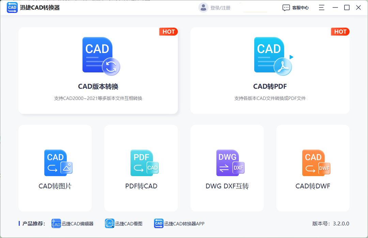
Task: Open the hamburger settings menu
Action: pos(321,7)
